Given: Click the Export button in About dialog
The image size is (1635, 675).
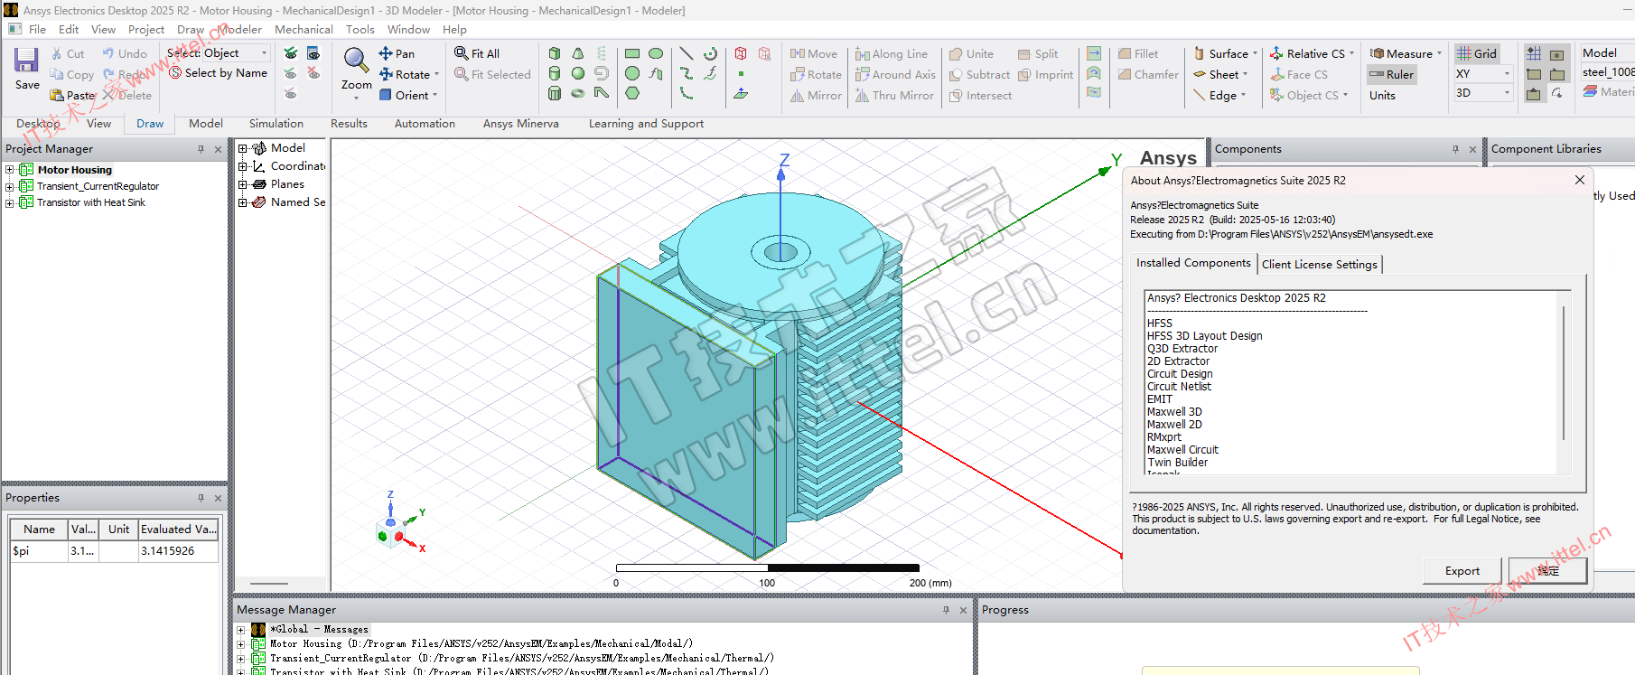Looking at the screenshot, I should coord(1462,570).
